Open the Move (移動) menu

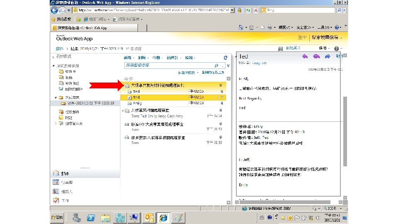point(157,58)
